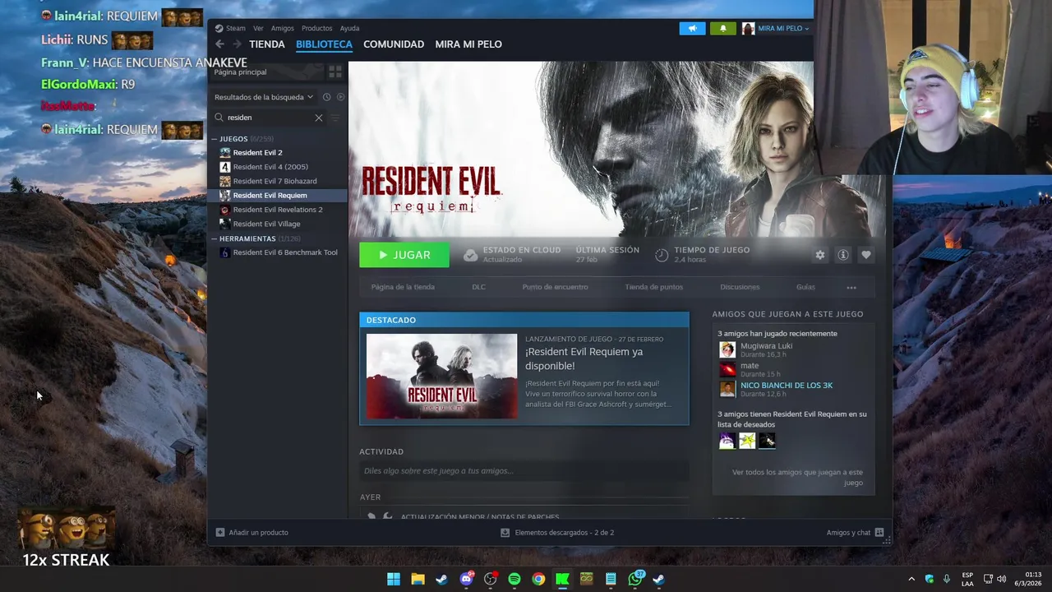Open the Ver menu

[258, 28]
